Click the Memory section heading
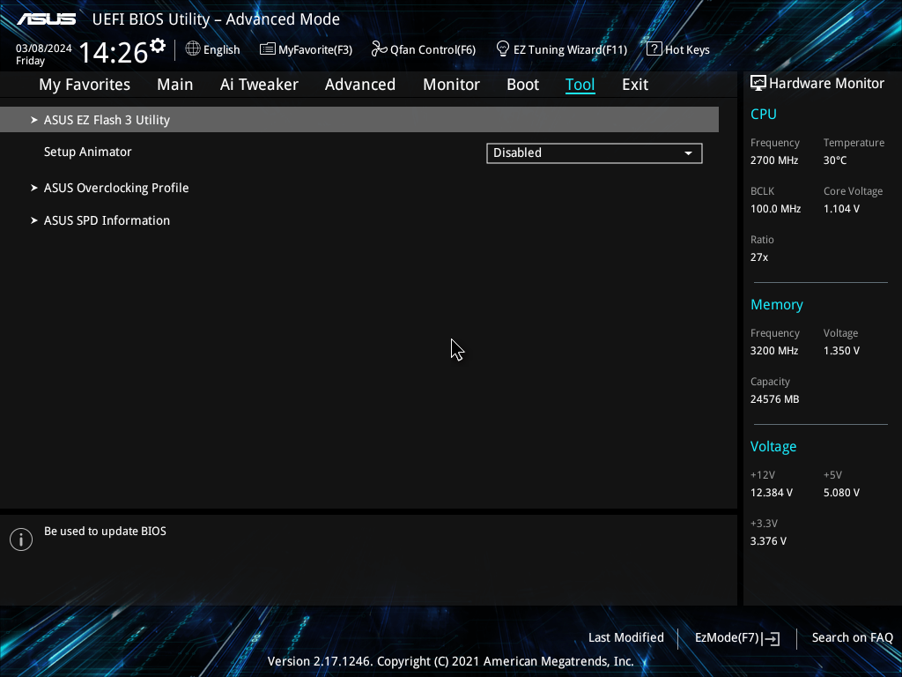Image resolution: width=902 pixels, height=677 pixels. [x=777, y=304]
